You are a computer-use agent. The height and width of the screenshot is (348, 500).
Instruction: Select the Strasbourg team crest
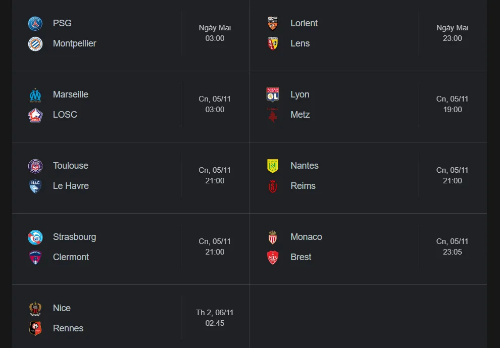[35, 237]
